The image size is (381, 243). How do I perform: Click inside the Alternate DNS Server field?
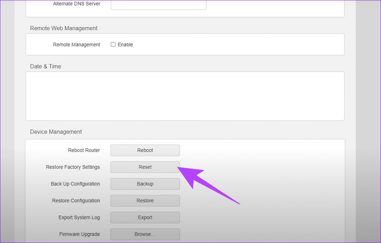coord(158,5)
